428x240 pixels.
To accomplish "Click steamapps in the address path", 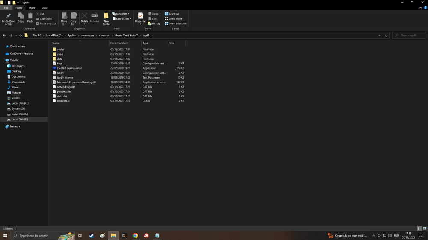I will coord(88,35).
